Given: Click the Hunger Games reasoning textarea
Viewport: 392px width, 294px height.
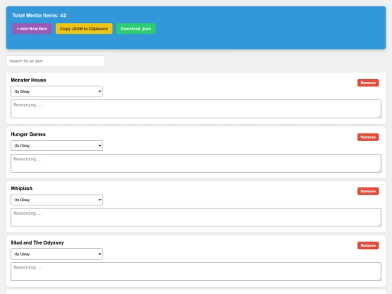Looking at the screenshot, I should click(x=196, y=163).
